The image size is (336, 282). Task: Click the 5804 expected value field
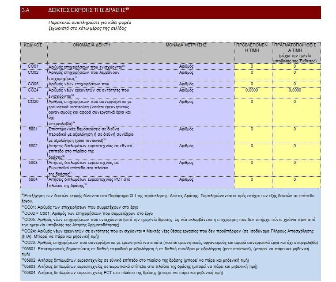[x=253, y=182]
